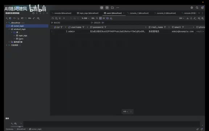
Task: Search within the data grid
Action: (97, 18)
